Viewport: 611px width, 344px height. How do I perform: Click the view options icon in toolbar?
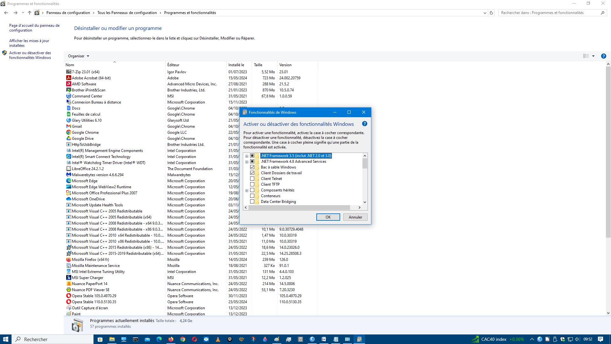tap(586, 56)
